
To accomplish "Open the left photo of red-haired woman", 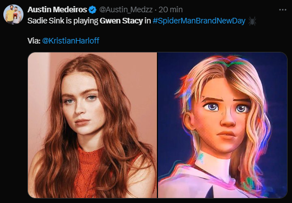I will tap(92, 125).
